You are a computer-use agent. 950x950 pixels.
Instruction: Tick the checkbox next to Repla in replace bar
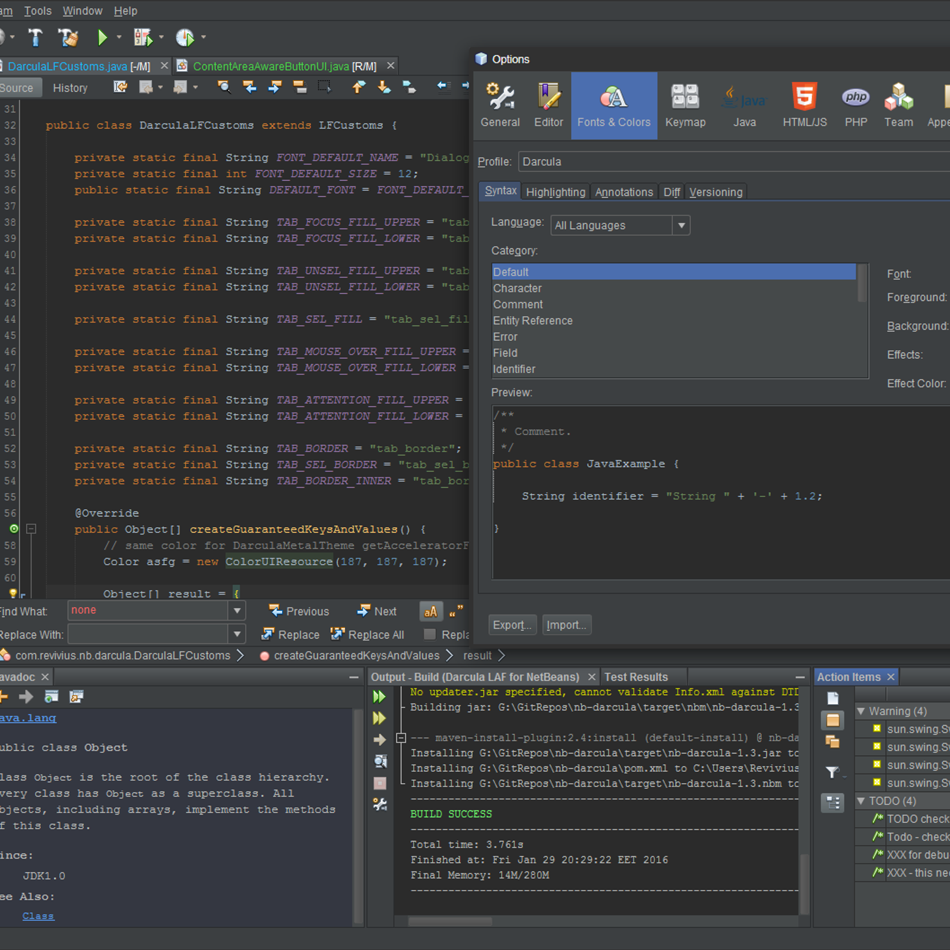tap(430, 635)
